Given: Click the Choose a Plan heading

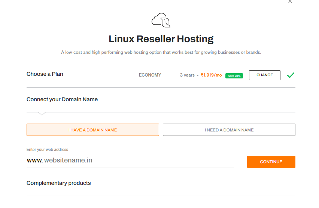Looking at the screenshot, I should point(45,74).
